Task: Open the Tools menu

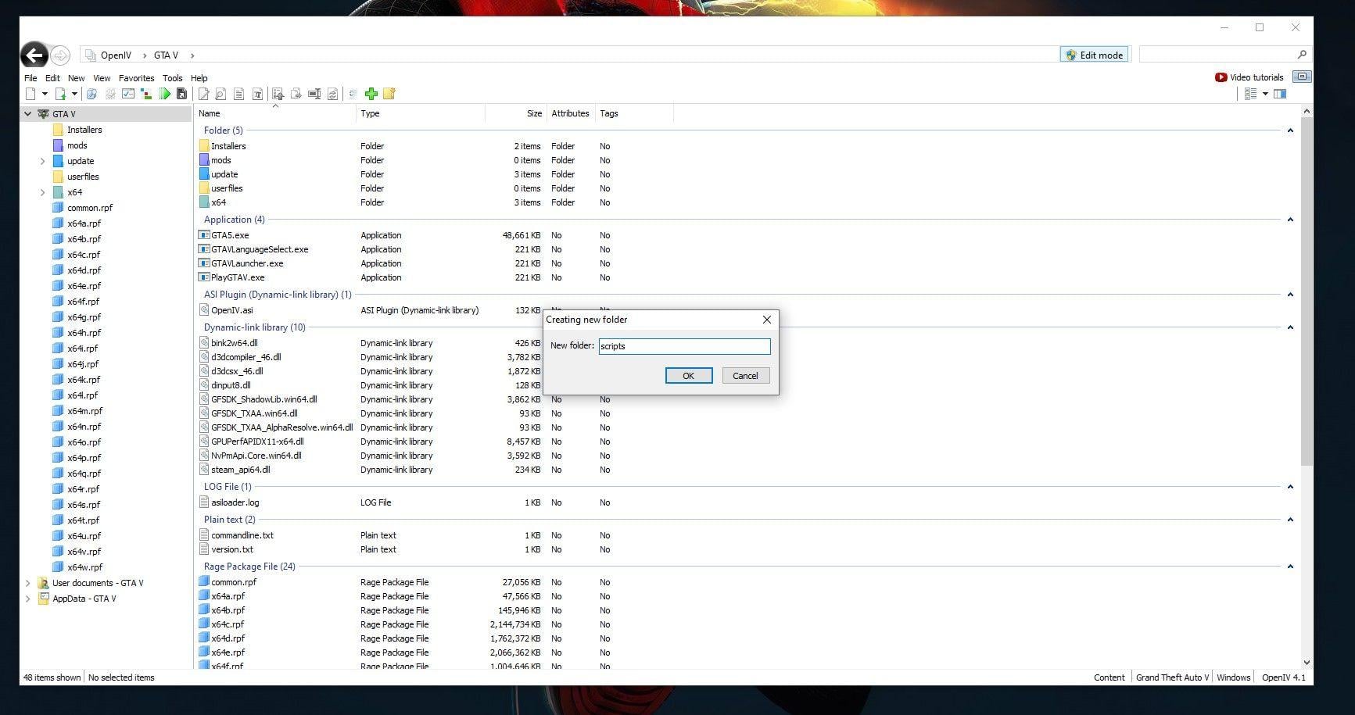Action: point(172,78)
